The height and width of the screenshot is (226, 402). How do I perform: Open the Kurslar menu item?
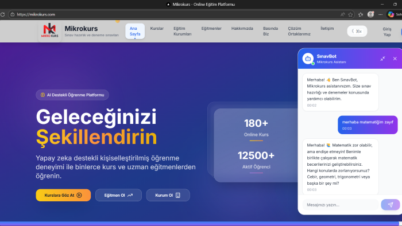[157, 29]
